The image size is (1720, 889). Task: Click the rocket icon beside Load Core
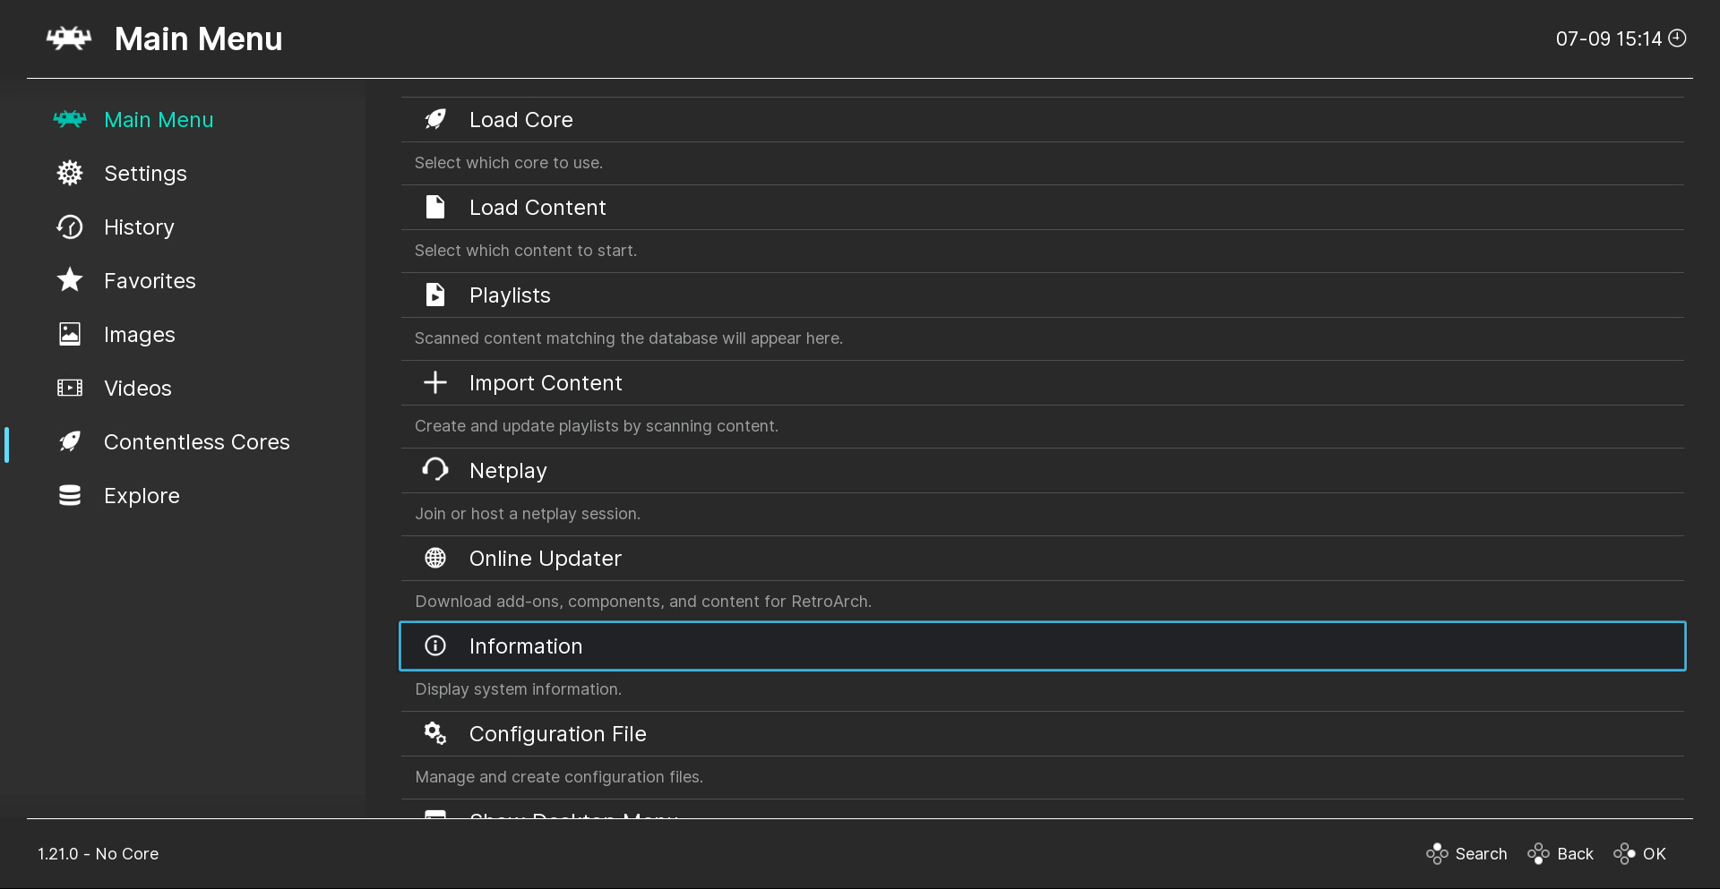[435, 119]
